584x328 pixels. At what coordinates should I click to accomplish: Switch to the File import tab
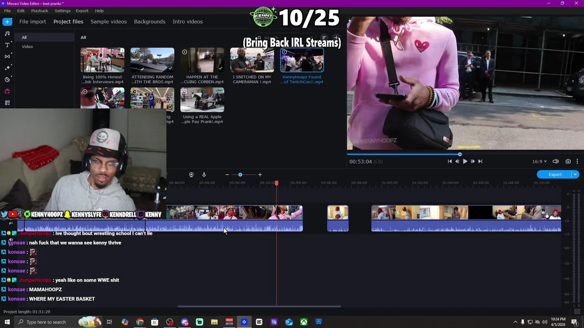pos(32,21)
